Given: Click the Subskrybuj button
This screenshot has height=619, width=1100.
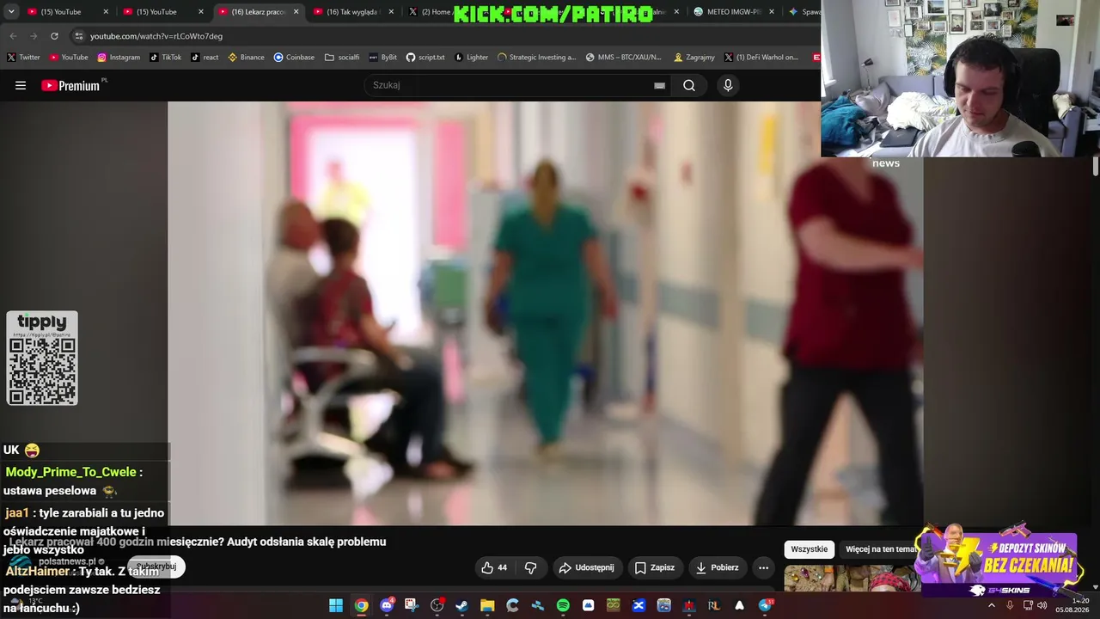Looking at the screenshot, I should (156, 567).
